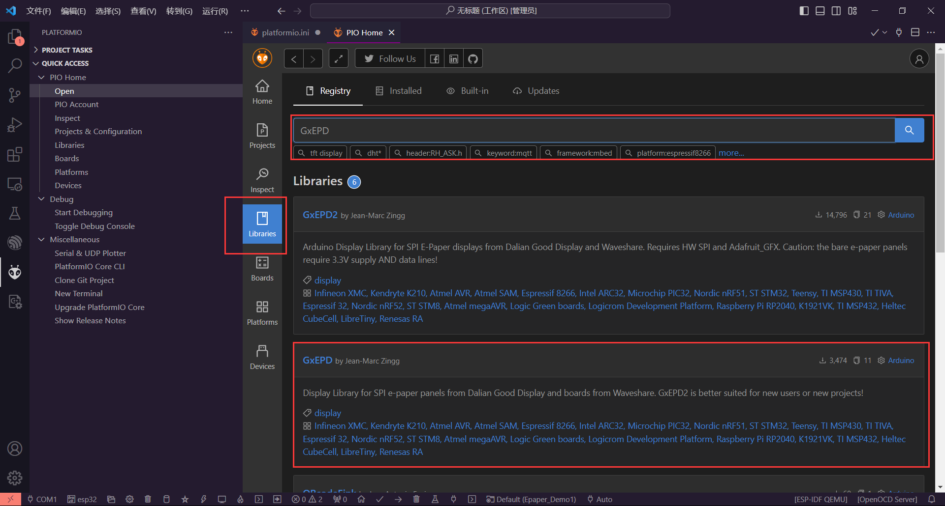The width and height of the screenshot is (945, 506).
Task: Toggle the secondary side bar layout
Action: pyautogui.click(x=836, y=11)
